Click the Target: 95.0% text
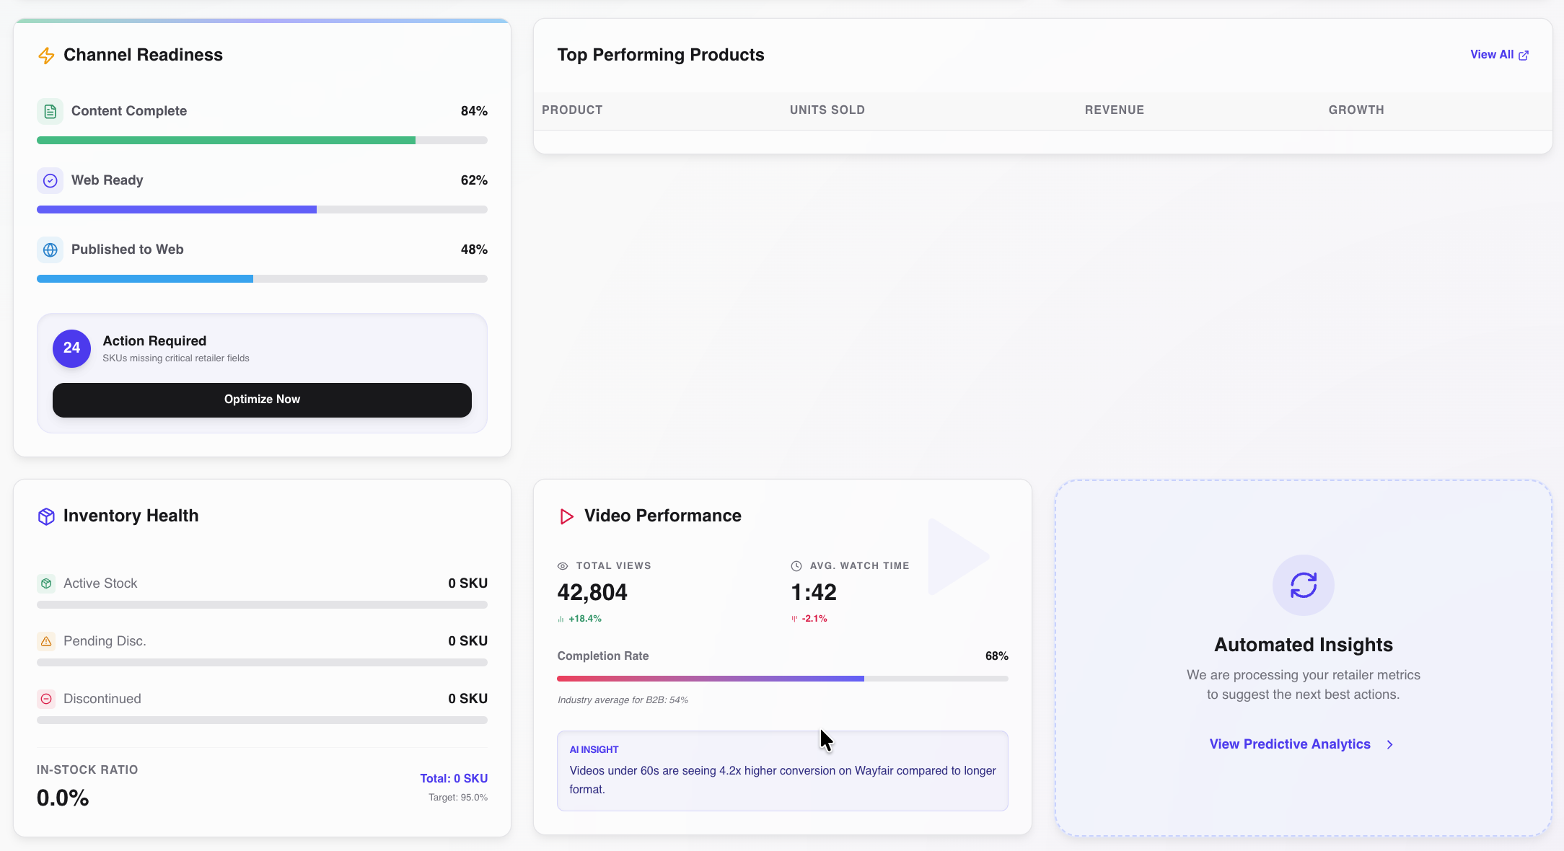The width and height of the screenshot is (1564, 851). [x=458, y=798]
